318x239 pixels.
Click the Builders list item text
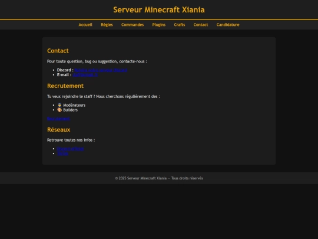tap(71, 110)
